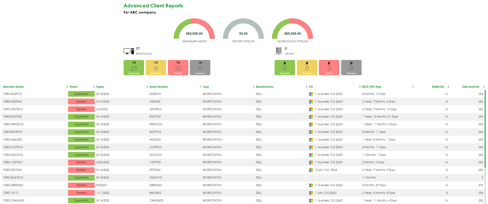Select the workstation Unknown gray tile
This screenshot has width=488, height=204.
[200, 68]
